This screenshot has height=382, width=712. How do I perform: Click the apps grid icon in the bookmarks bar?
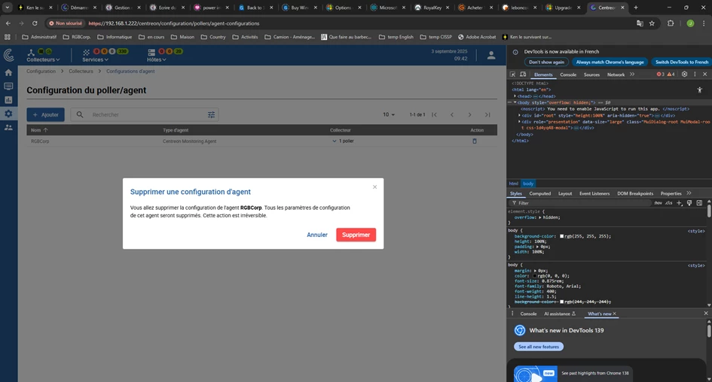pos(8,37)
